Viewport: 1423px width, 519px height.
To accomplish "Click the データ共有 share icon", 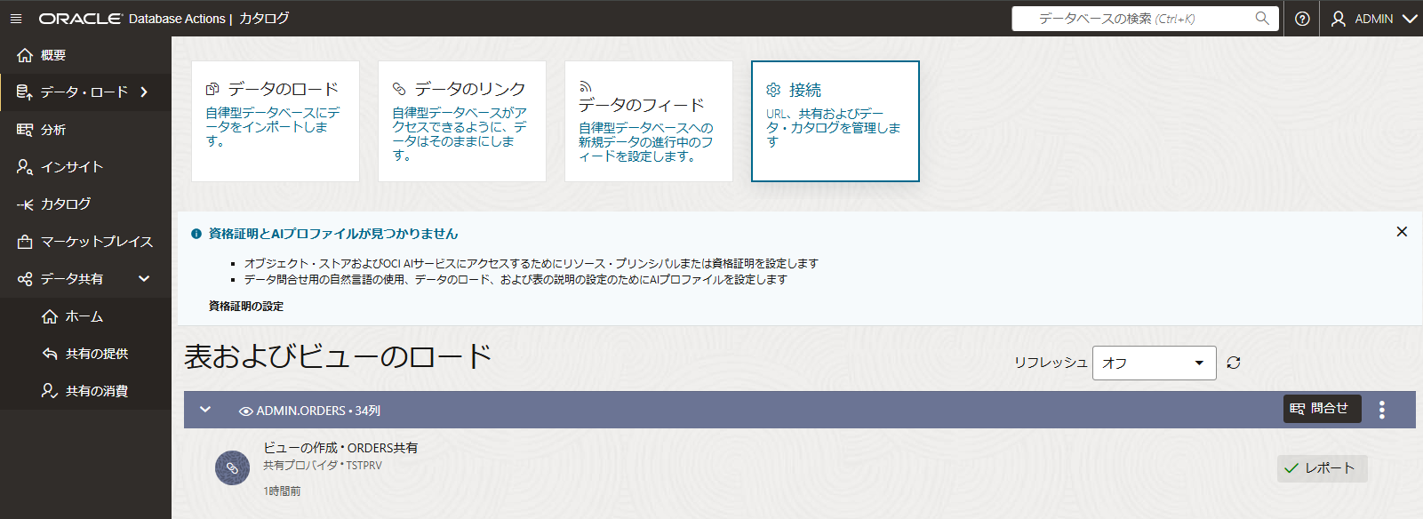I will (x=25, y=279).
